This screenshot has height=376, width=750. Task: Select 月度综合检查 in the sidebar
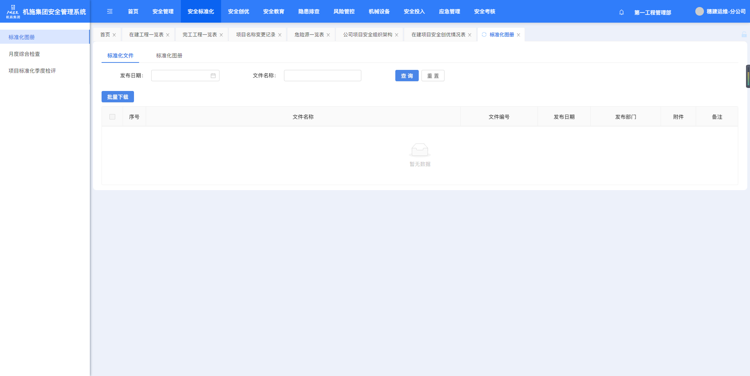pos(24,54)
